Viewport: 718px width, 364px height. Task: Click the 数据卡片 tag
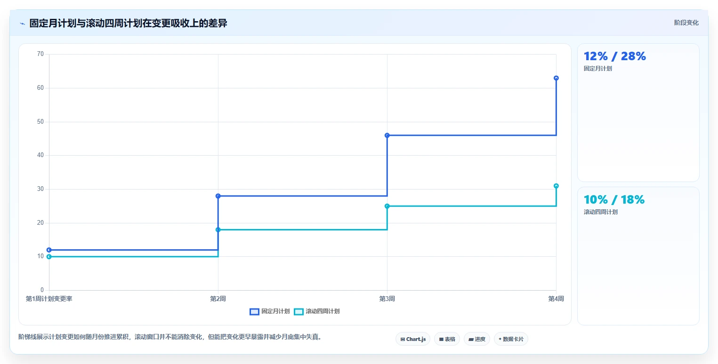tap(511, 339)
